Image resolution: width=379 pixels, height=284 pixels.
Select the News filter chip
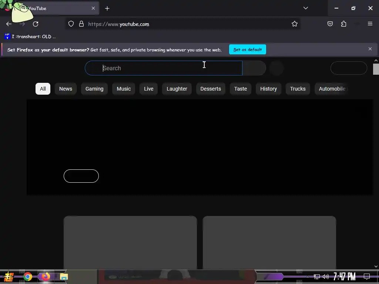click(66, 89)
